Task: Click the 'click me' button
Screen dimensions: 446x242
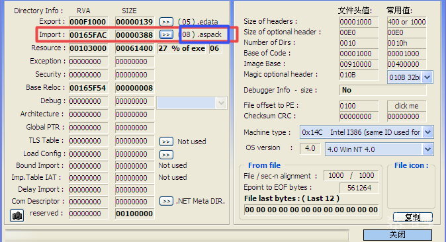Action: pyautogui.click(x=406, y=106)
